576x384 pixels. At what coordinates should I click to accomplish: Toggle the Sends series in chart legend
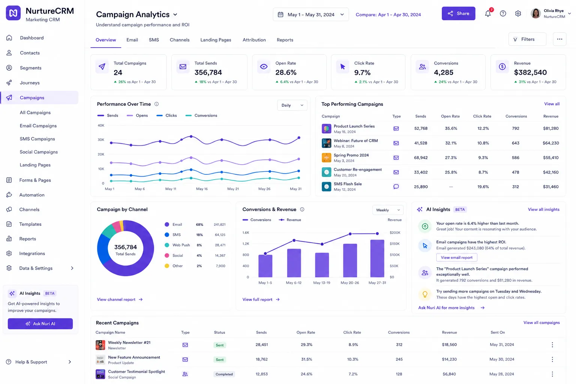[108, 115]
